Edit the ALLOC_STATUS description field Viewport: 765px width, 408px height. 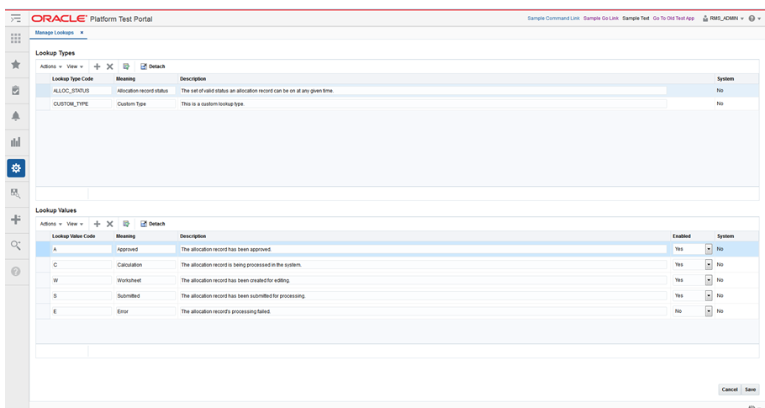pyautogui.click(x=423, y=91)
